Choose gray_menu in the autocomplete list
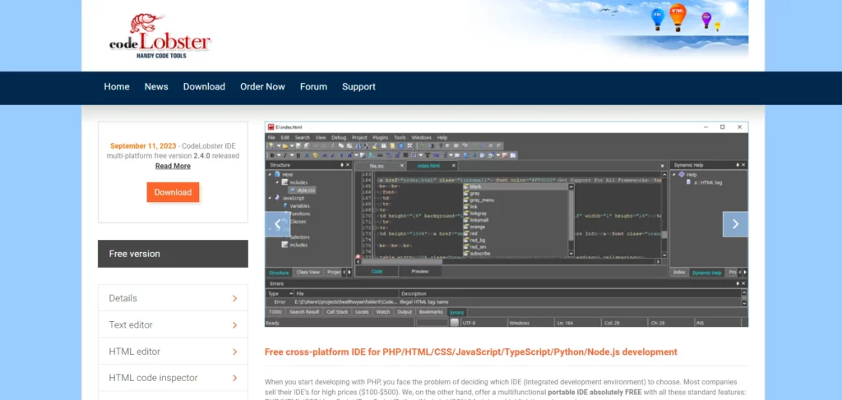Image resolution: width=842 pixels, height=400 pixels. click(x=482, y=200)
